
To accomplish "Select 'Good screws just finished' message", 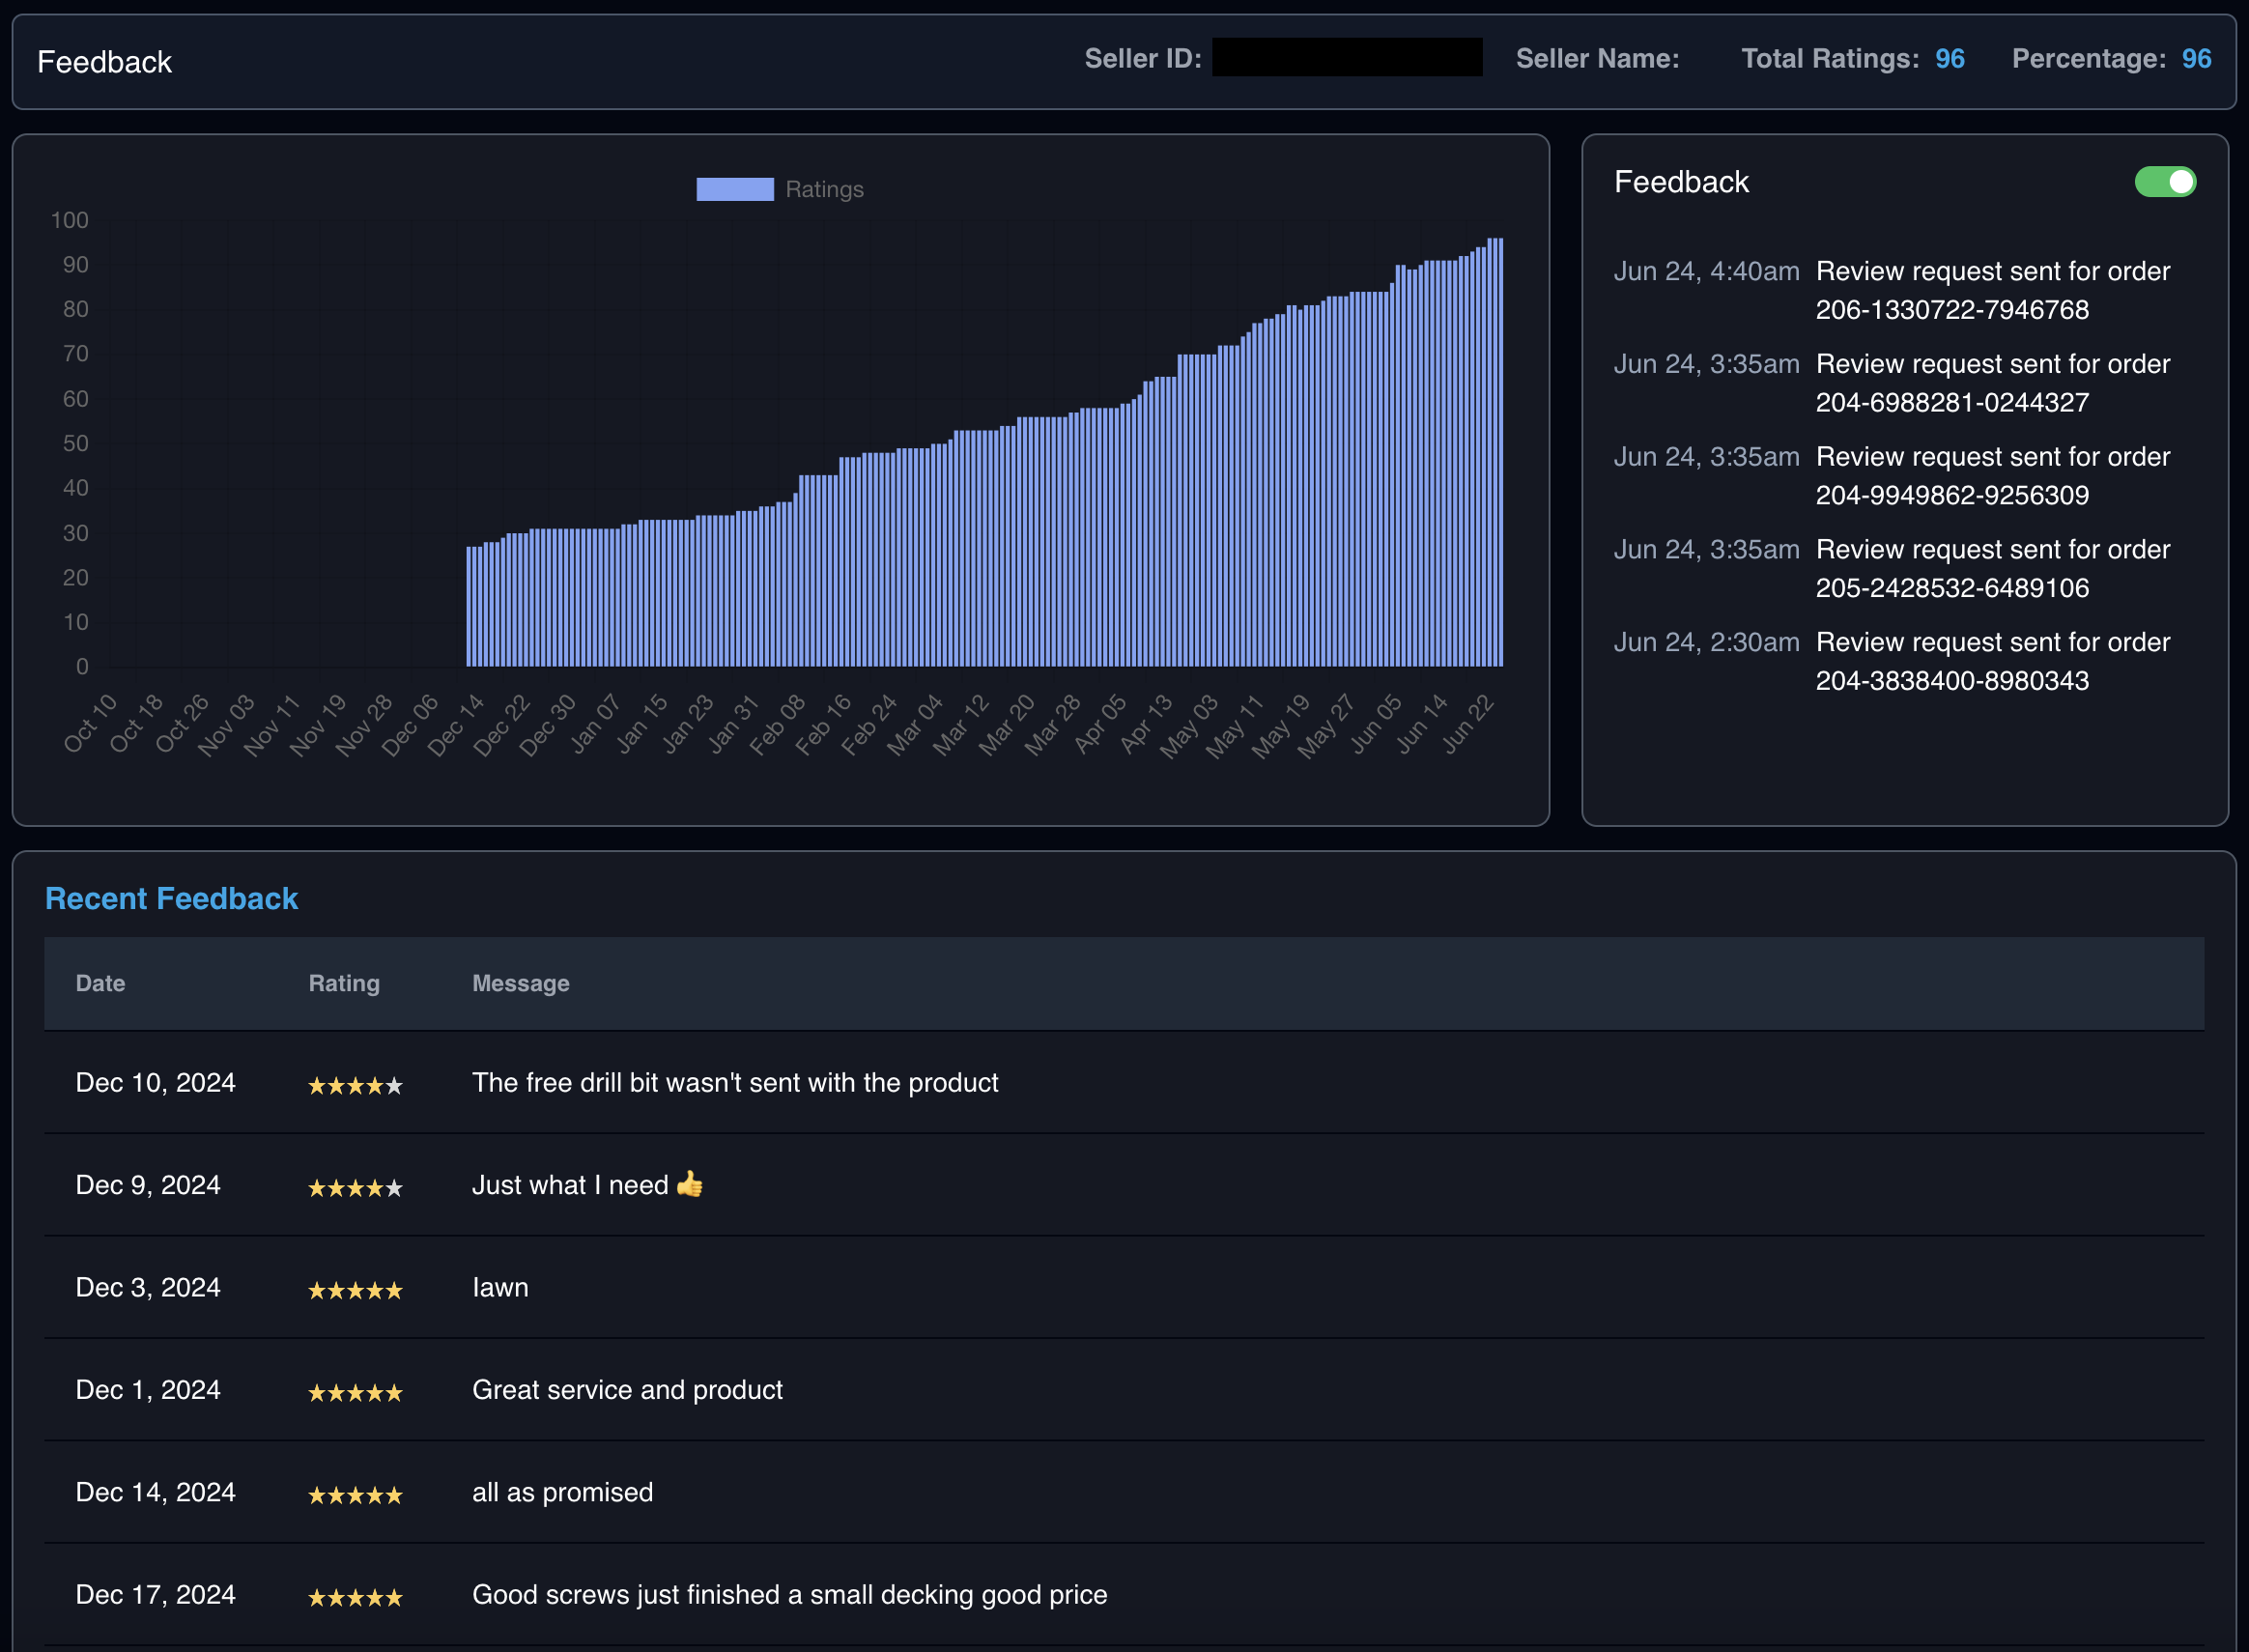I will [x=789, y=1594].
